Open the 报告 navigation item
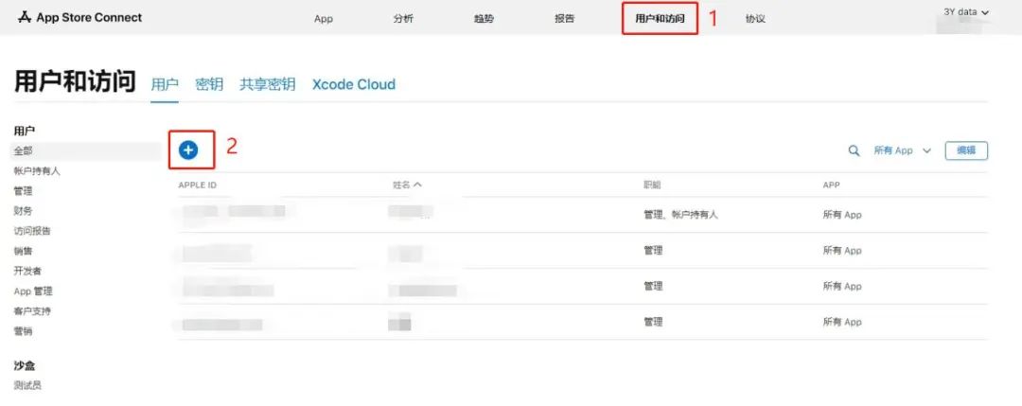Image resolution: width=1022 pixels, height=406 pixels. tap(564, 19)
